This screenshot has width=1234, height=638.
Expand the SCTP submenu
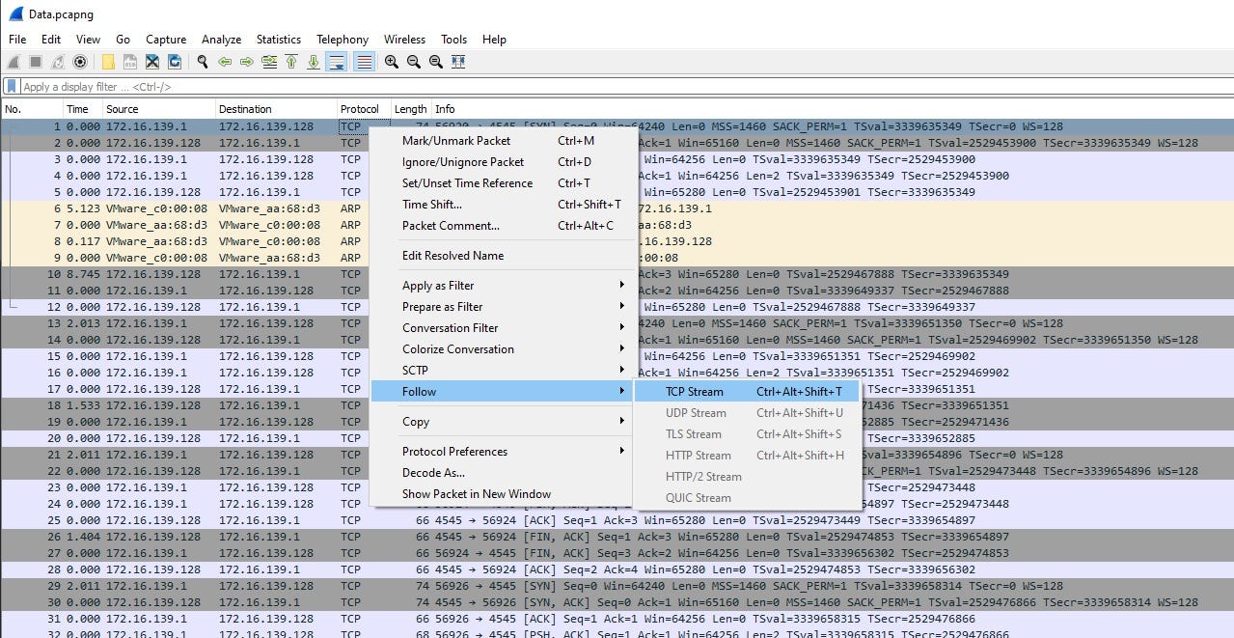point(503,371)
